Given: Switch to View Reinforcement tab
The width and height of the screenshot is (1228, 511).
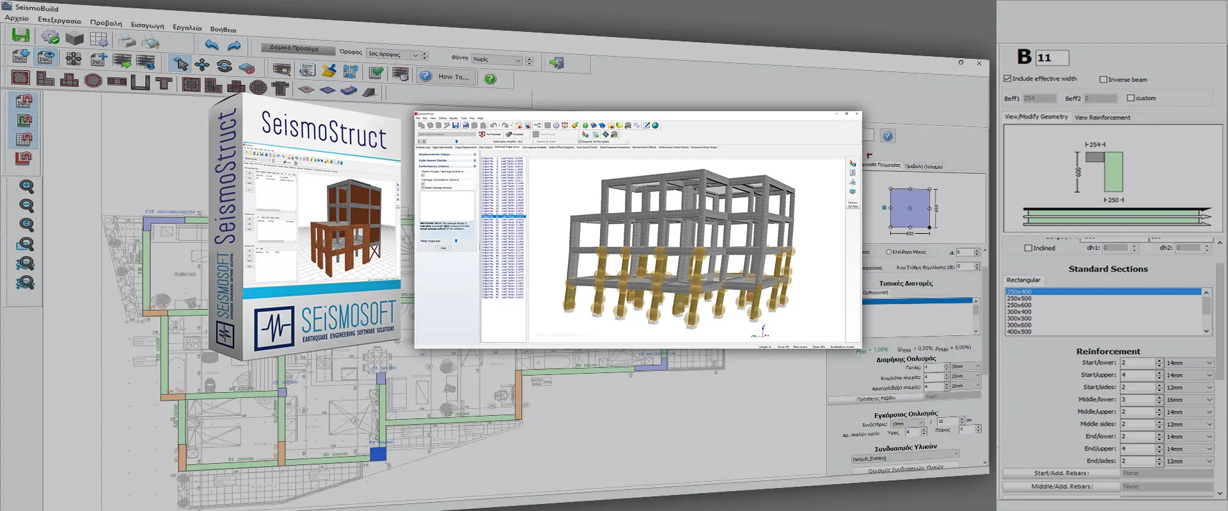Looking at the screenshot, I should [1102, 118].
